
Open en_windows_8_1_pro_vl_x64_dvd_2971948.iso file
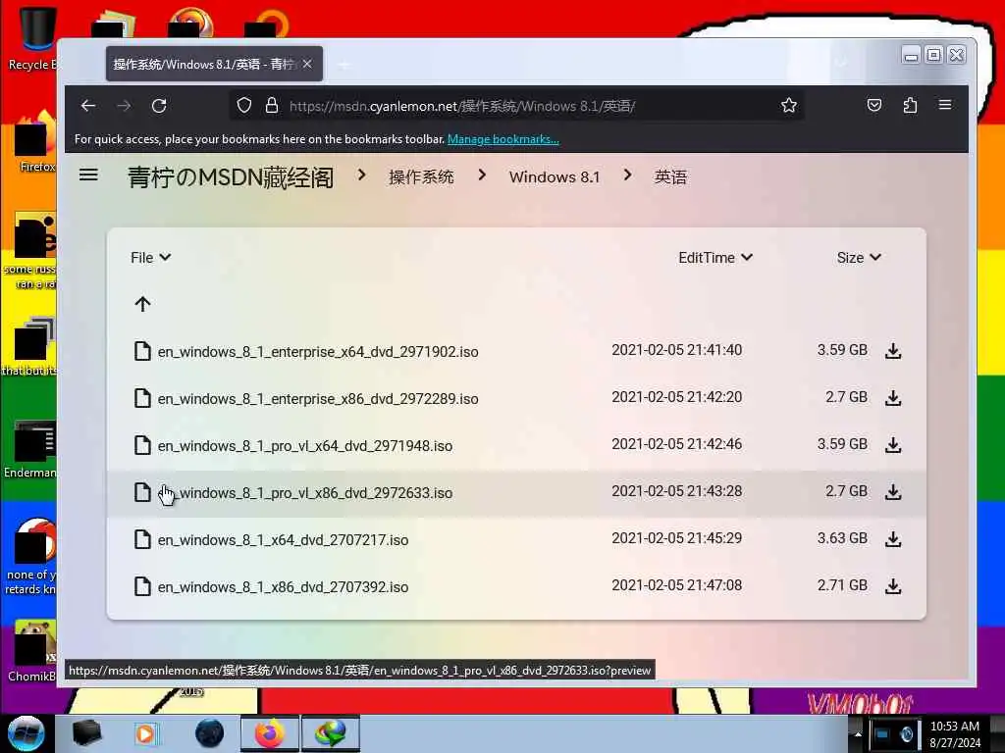305,446
